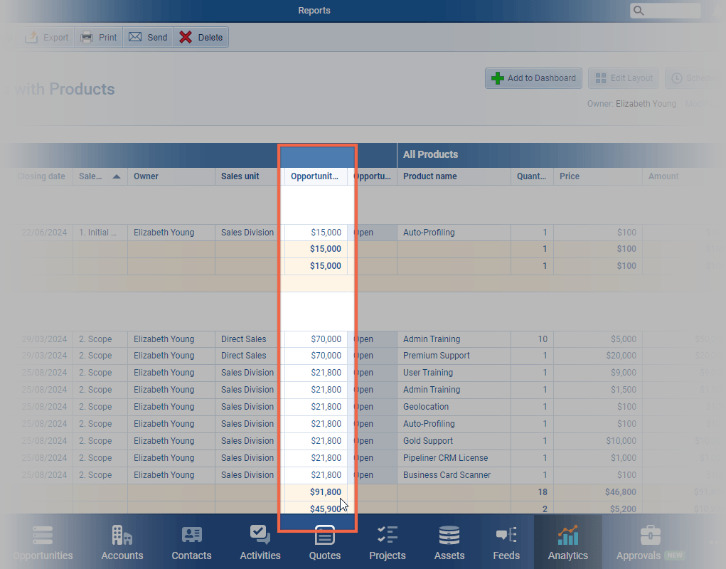Open Assets in navigation bar
The width and height of the screenshot is (726, 569).
coord(449,543)
